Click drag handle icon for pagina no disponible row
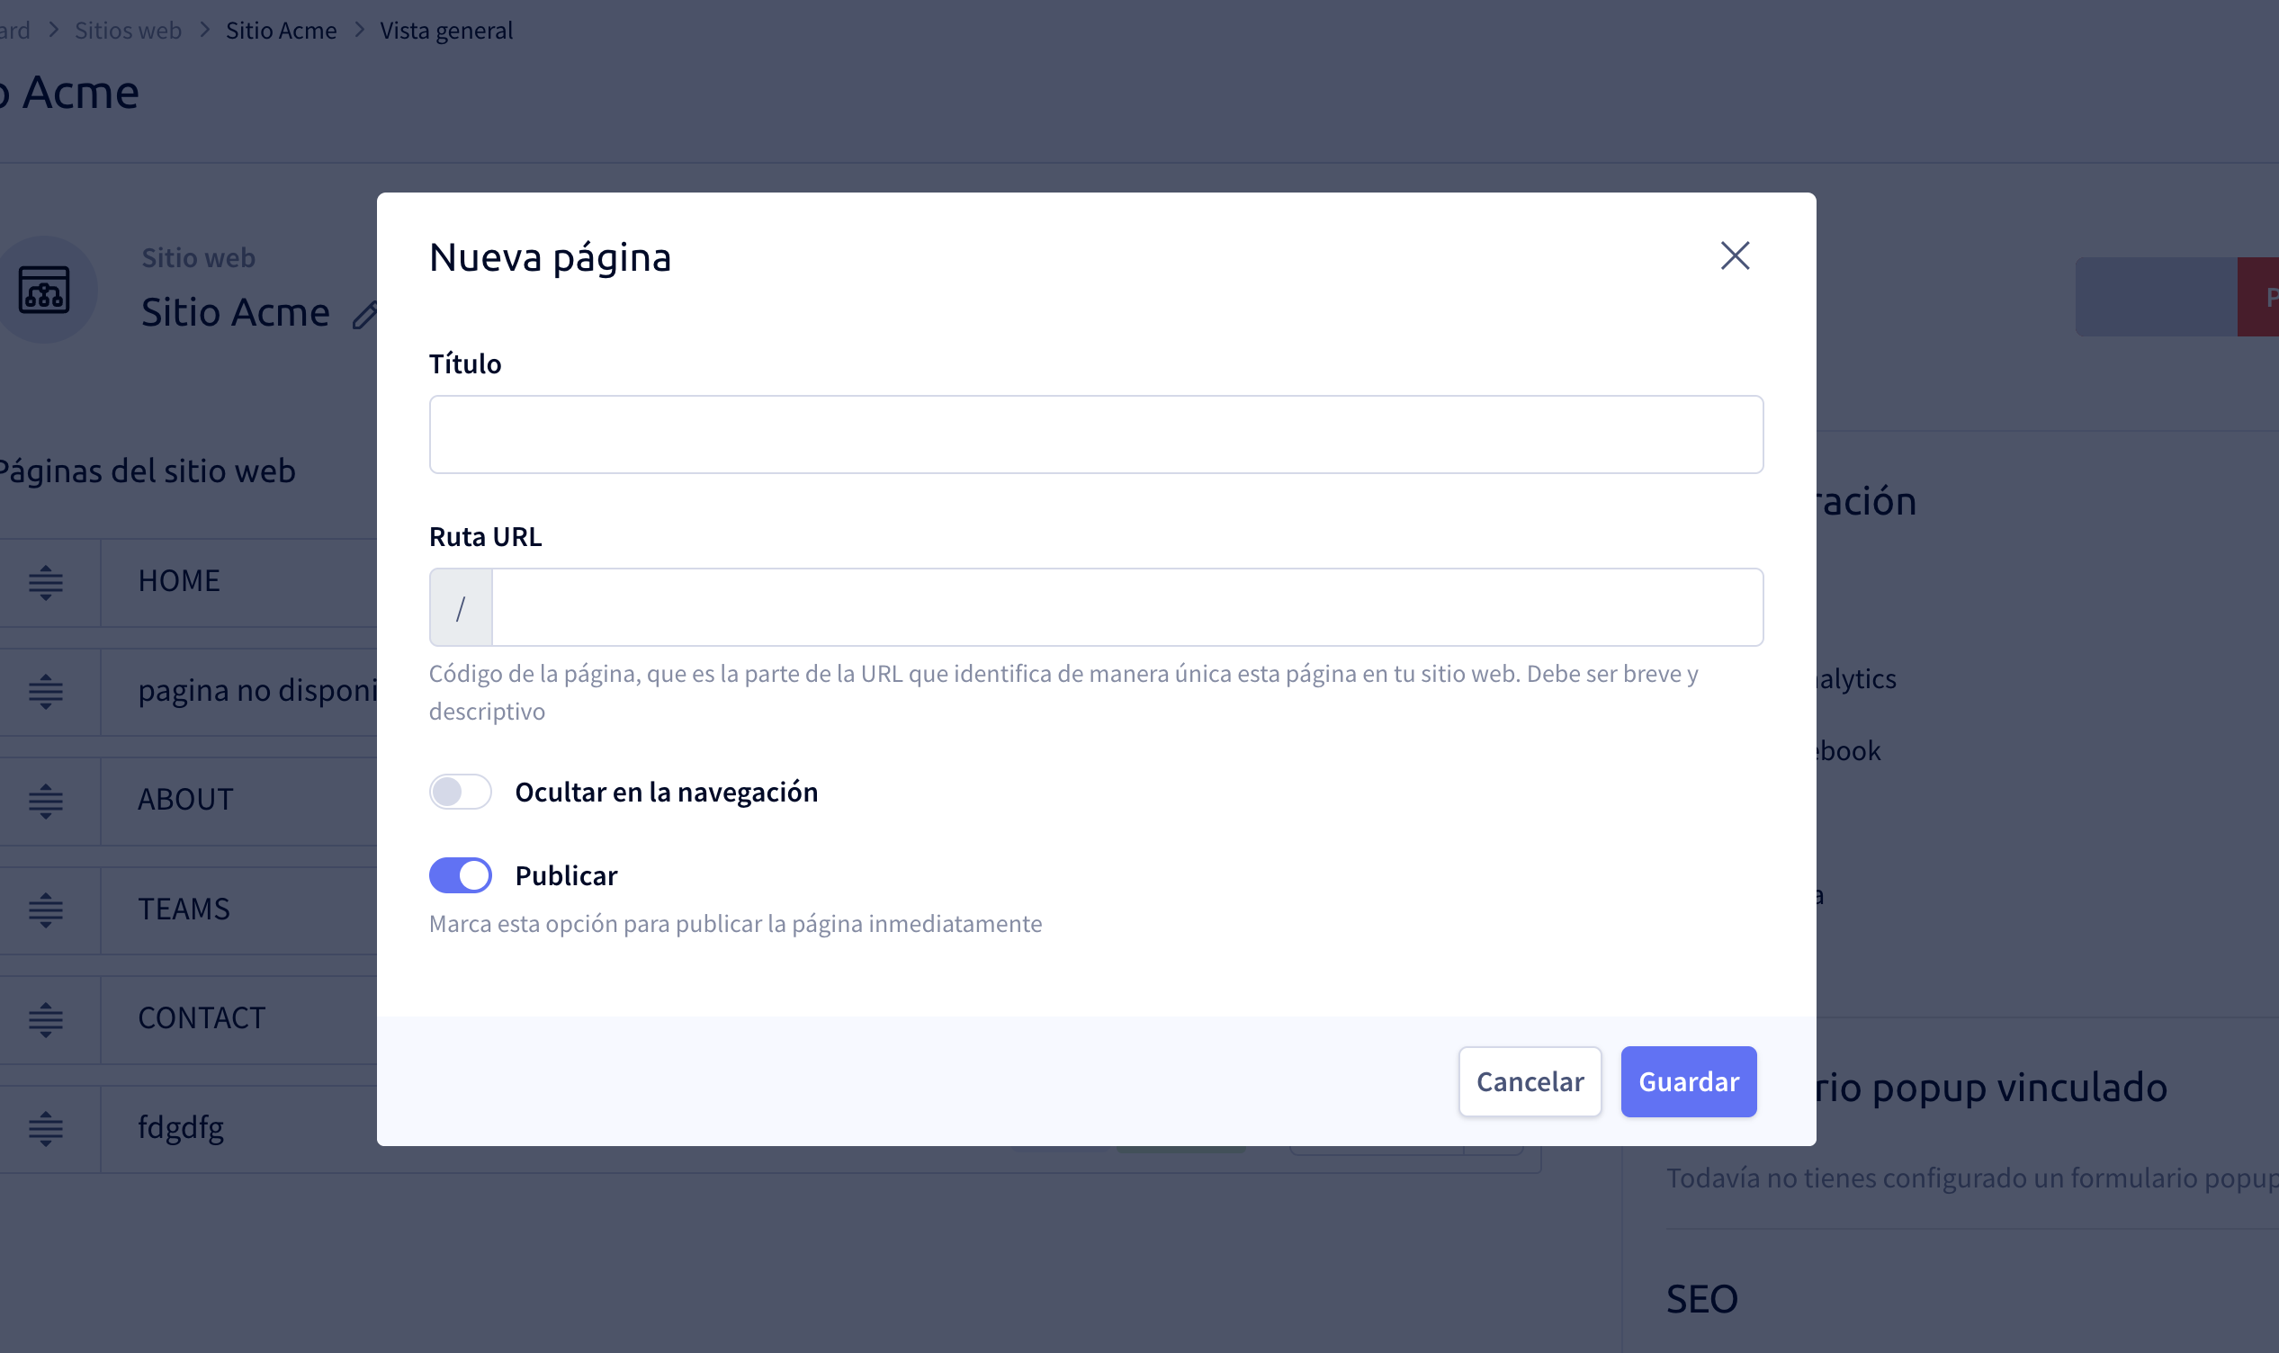This screenshot has width=2279, height=1353. tap(46, 691)
